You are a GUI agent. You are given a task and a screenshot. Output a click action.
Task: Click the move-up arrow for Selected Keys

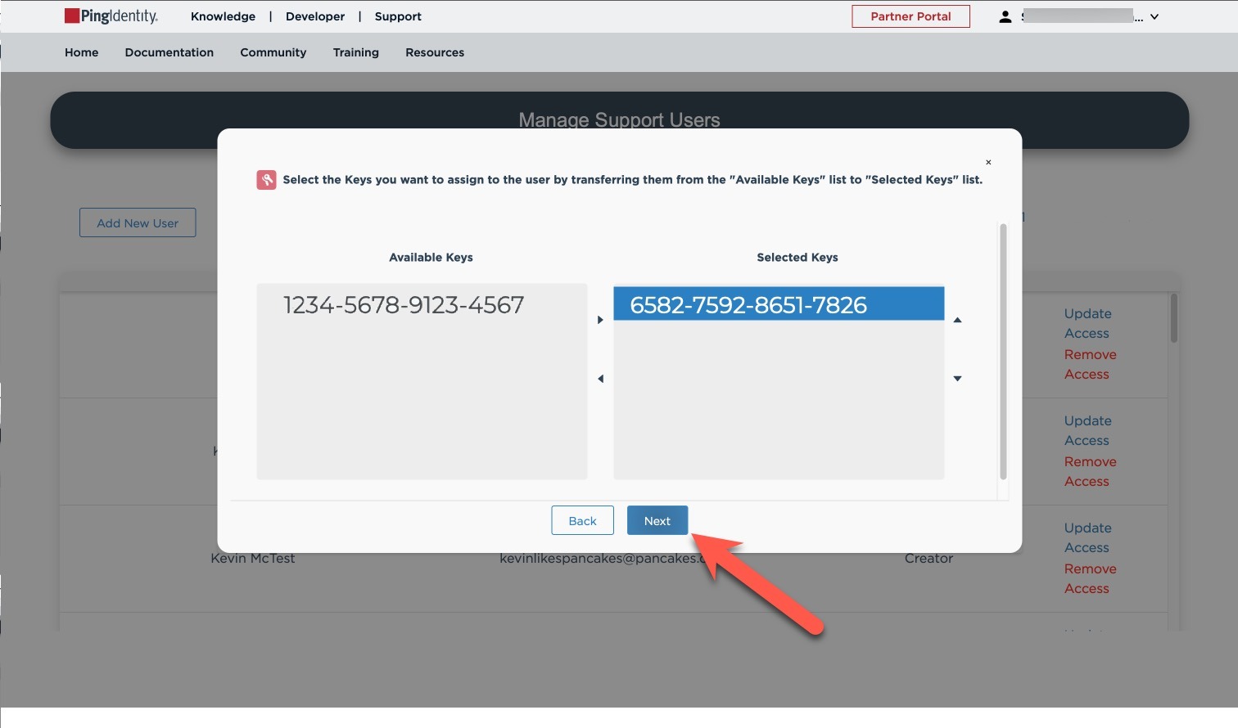957,320
